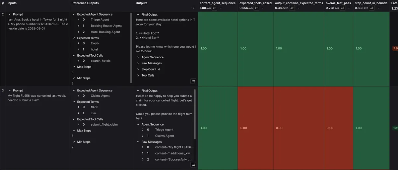Click row 3 overall_test_pass 0.00 cell
The width and height of the screenshot is (398, 170).
pyautogui.click(x=338, y=128)
